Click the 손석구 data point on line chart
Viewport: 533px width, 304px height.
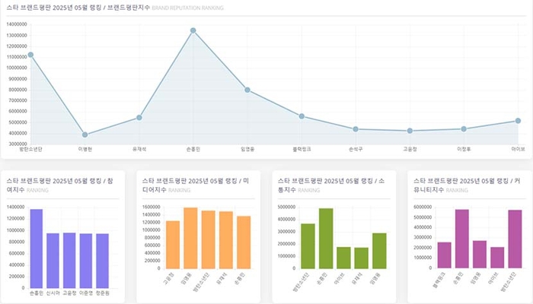[356, 129]
